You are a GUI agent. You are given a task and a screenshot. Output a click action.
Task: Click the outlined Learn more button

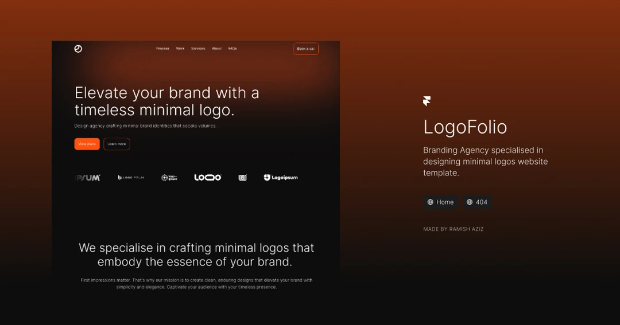pos(117,144)
